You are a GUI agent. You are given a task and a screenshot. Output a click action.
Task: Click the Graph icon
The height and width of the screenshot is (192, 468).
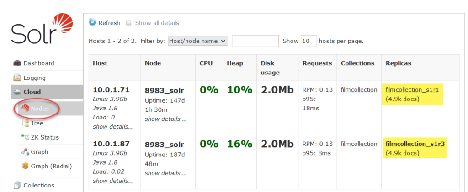pyautogui.click(x=26, y=152)
